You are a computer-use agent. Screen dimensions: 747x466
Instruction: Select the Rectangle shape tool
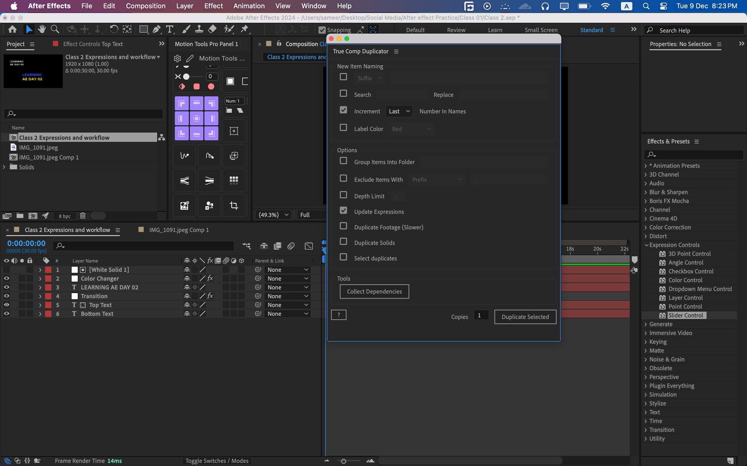pos(143,29)
